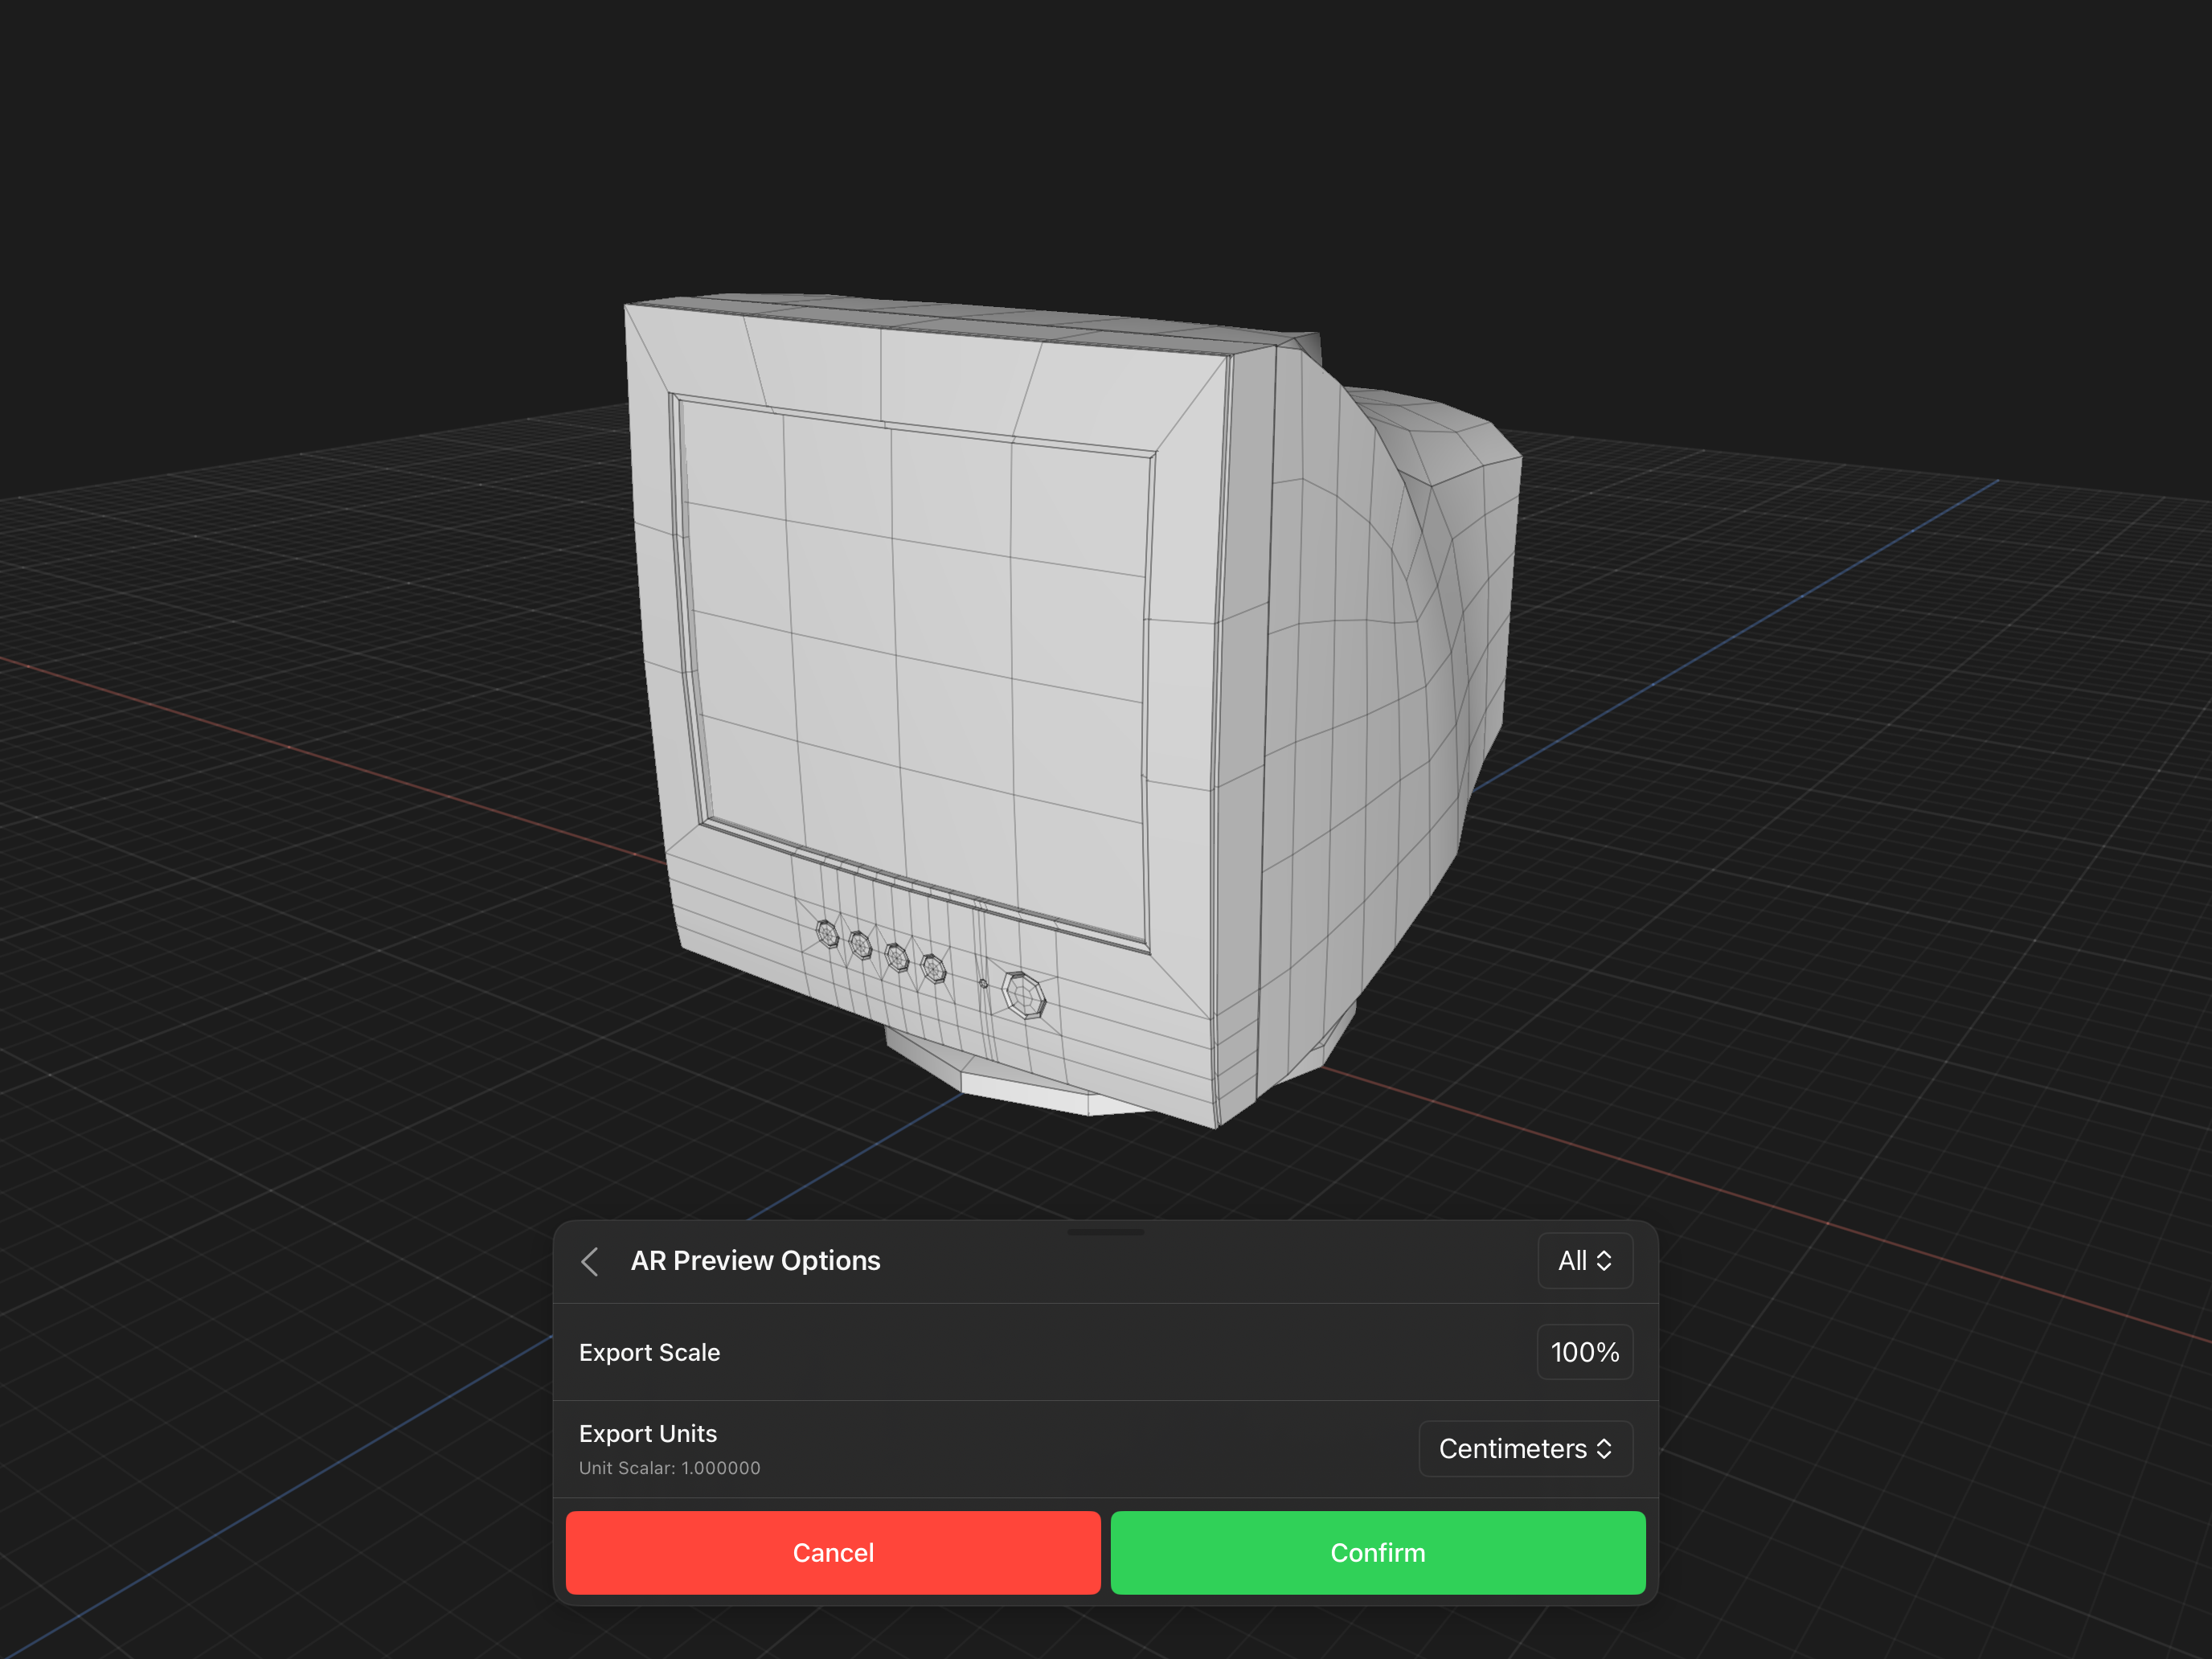Click the Export Scale 100% field
The height and width of the screenshot is (1659, 2212).
coord(1584,1352)
